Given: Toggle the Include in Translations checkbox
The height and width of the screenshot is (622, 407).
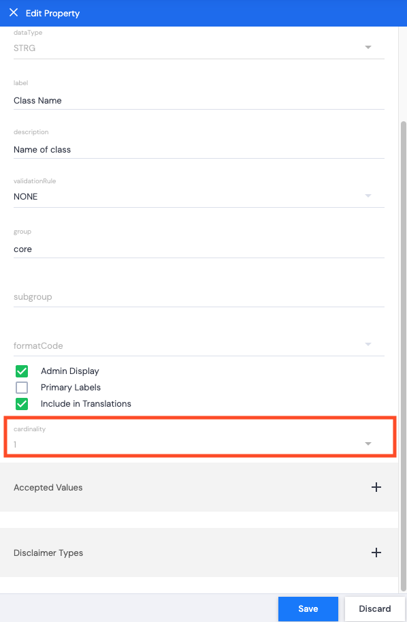Looking at the screenshot, I should 22,404.
